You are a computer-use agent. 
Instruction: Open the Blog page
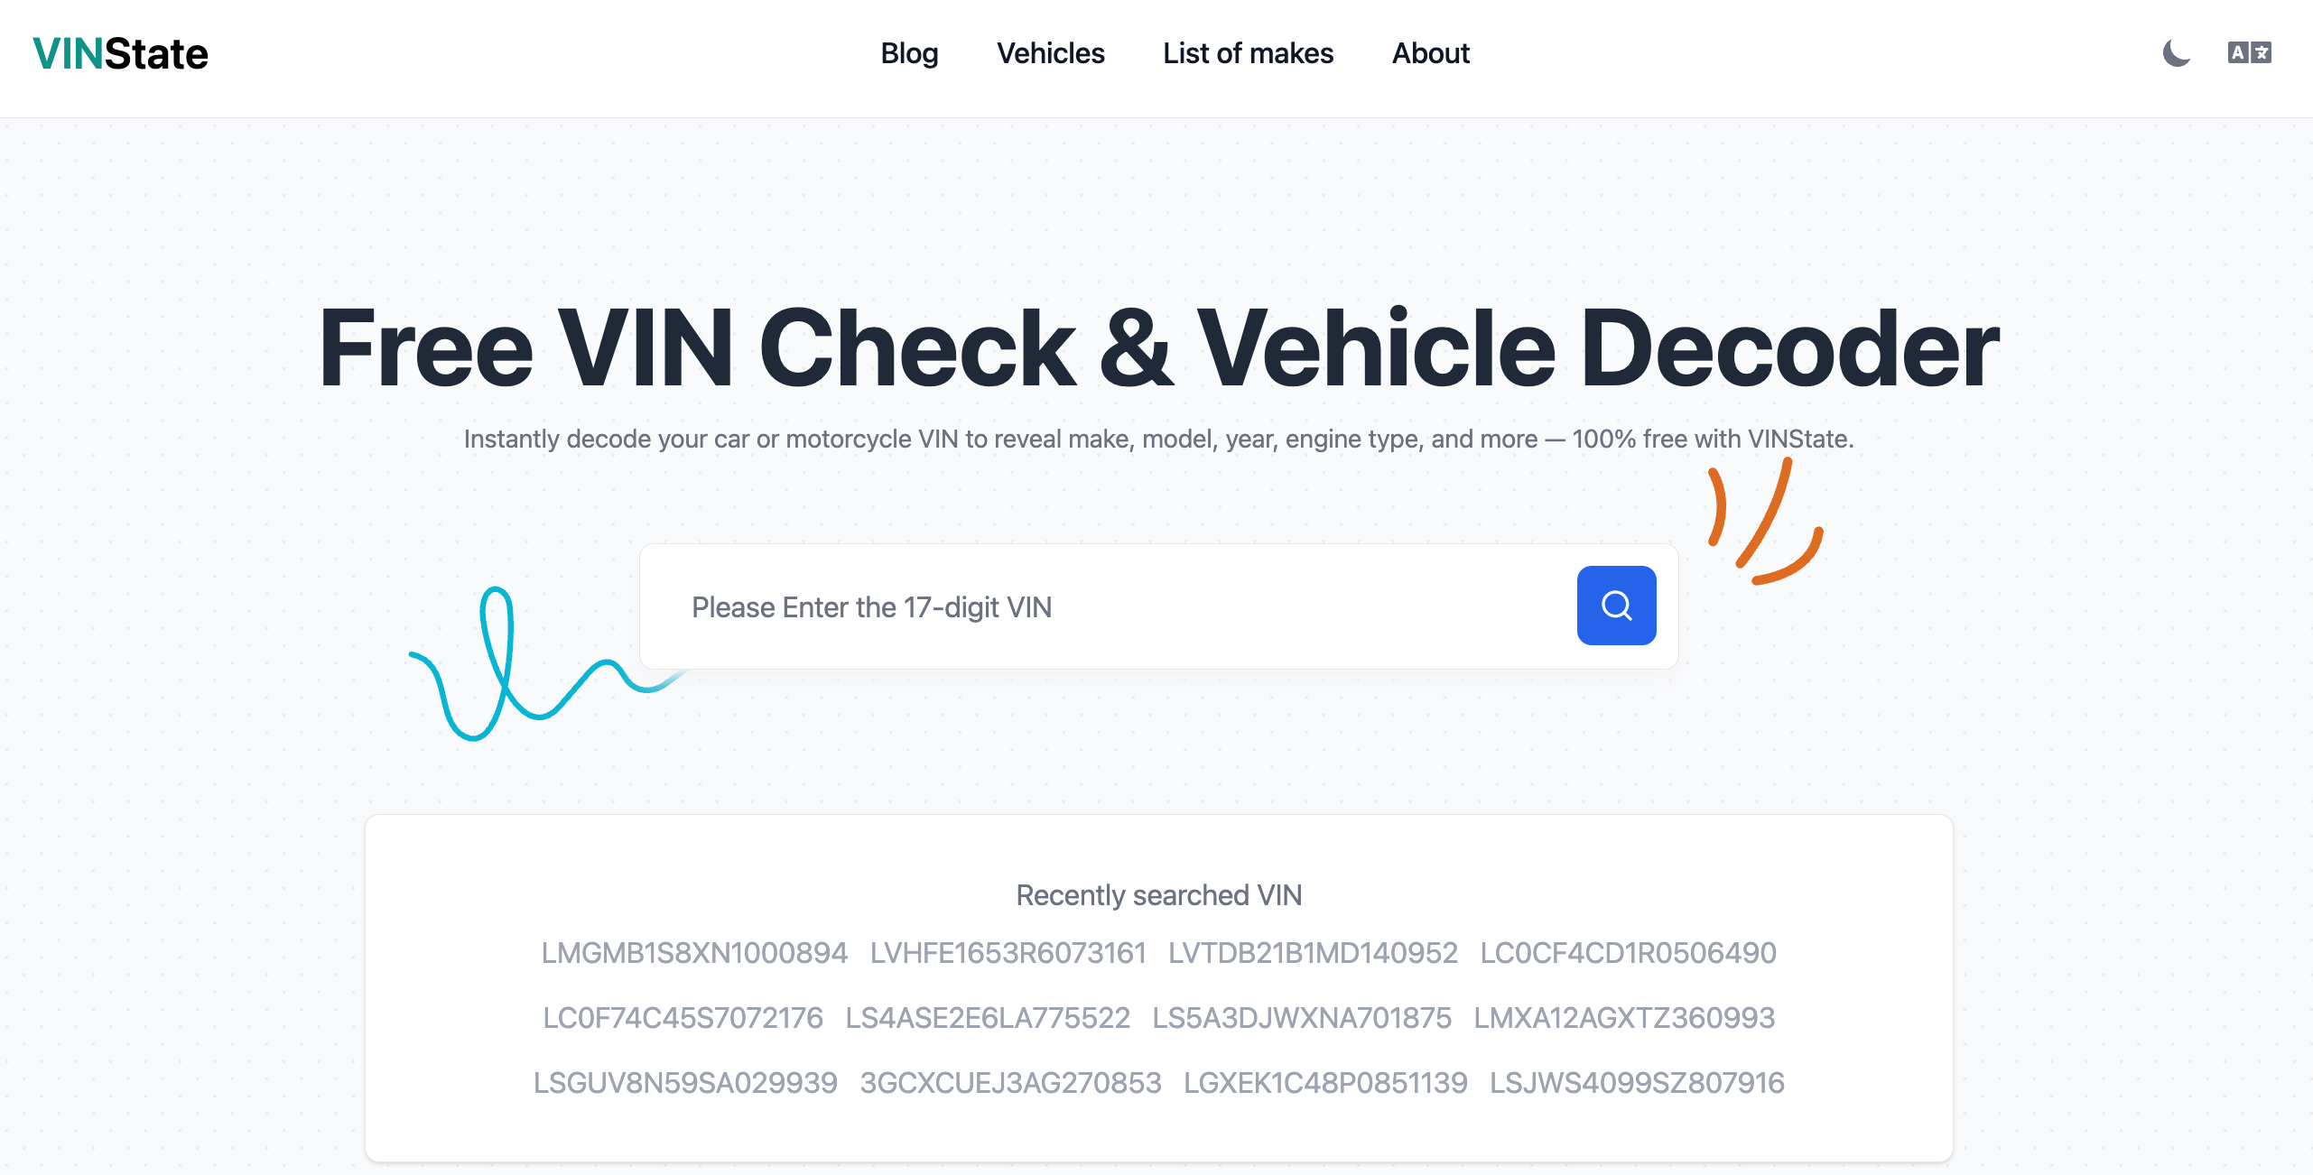[909, 53]
